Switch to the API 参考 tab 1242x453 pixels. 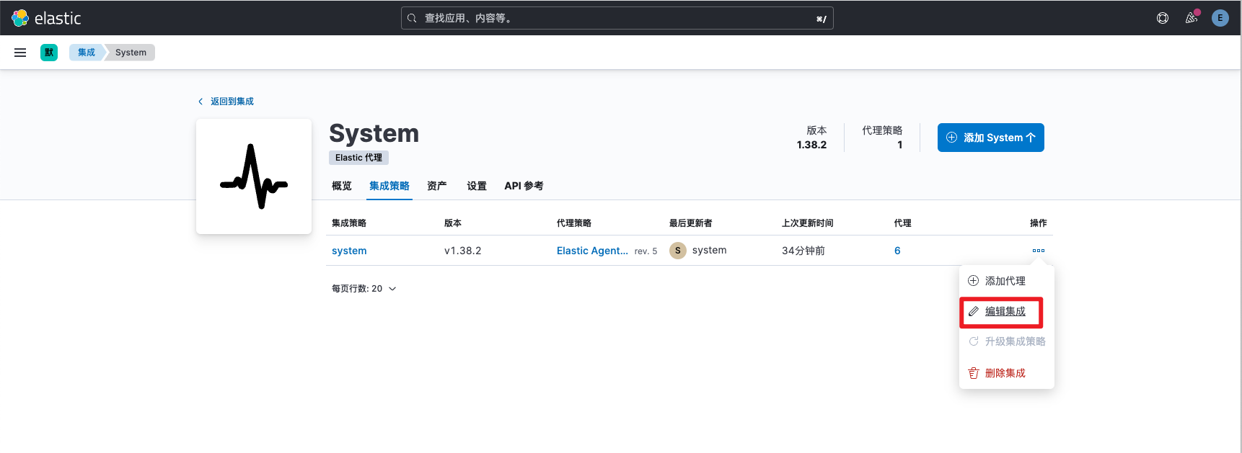[x=524, y=186]
